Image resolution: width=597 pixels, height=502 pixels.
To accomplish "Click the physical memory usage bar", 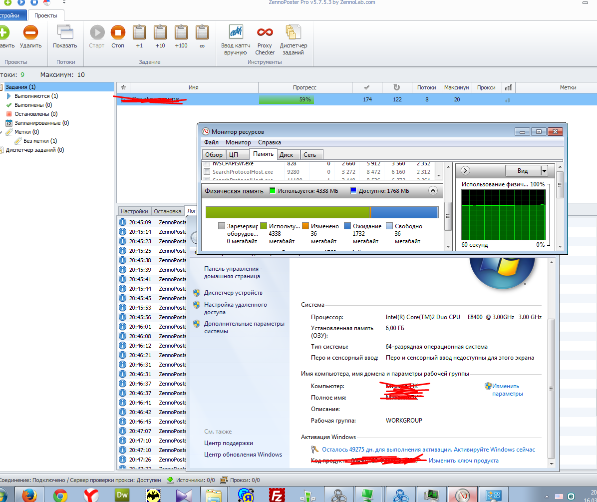I will 322,212.
